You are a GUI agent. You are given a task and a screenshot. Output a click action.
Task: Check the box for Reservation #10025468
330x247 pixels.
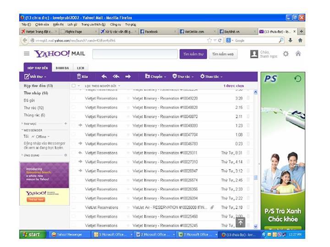click(x=74, y=216)
